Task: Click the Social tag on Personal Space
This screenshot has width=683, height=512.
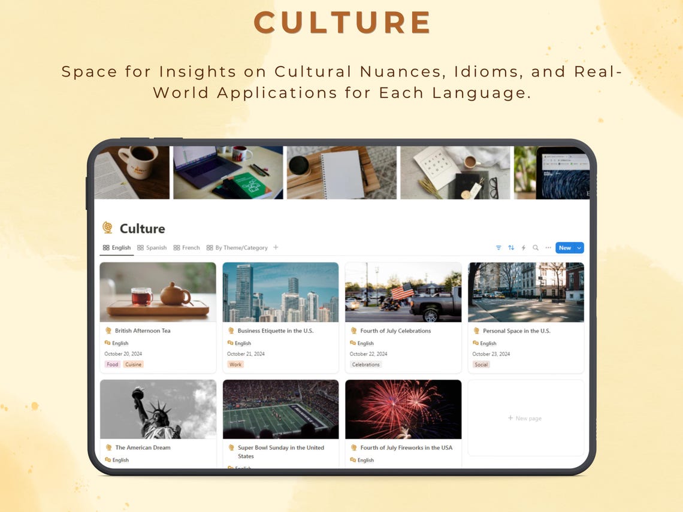Action: coord(481,365)
